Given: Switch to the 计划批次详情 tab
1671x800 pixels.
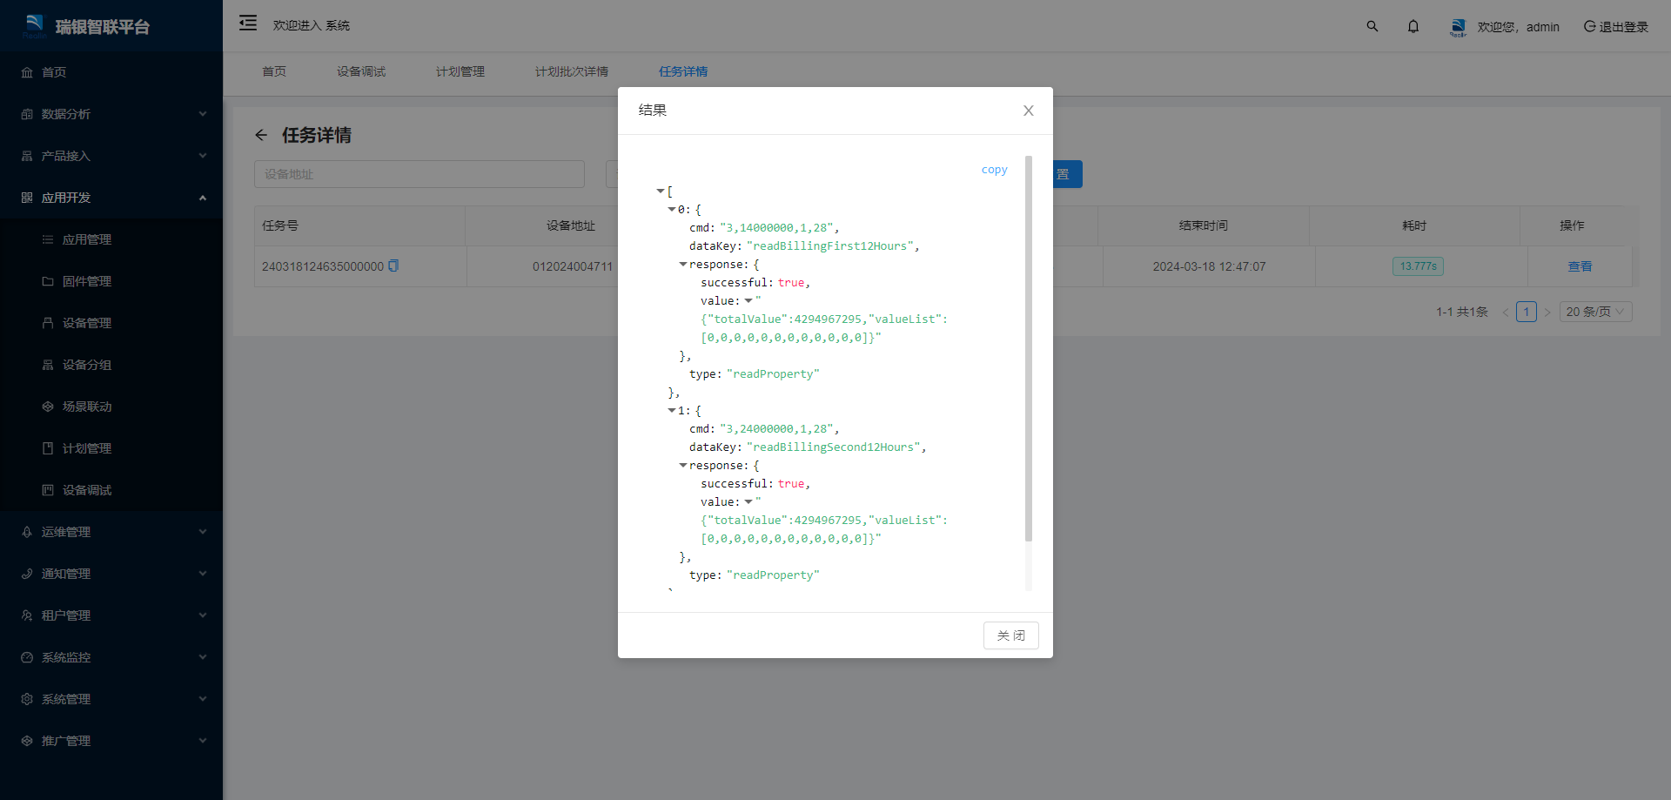Looking at the screenshot, I should pos(572,71).
